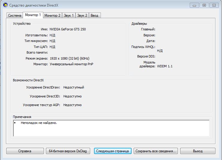Open the Монитор 2 tab
Viewport: 222px width, 160px height.
(x=52, y=15)
